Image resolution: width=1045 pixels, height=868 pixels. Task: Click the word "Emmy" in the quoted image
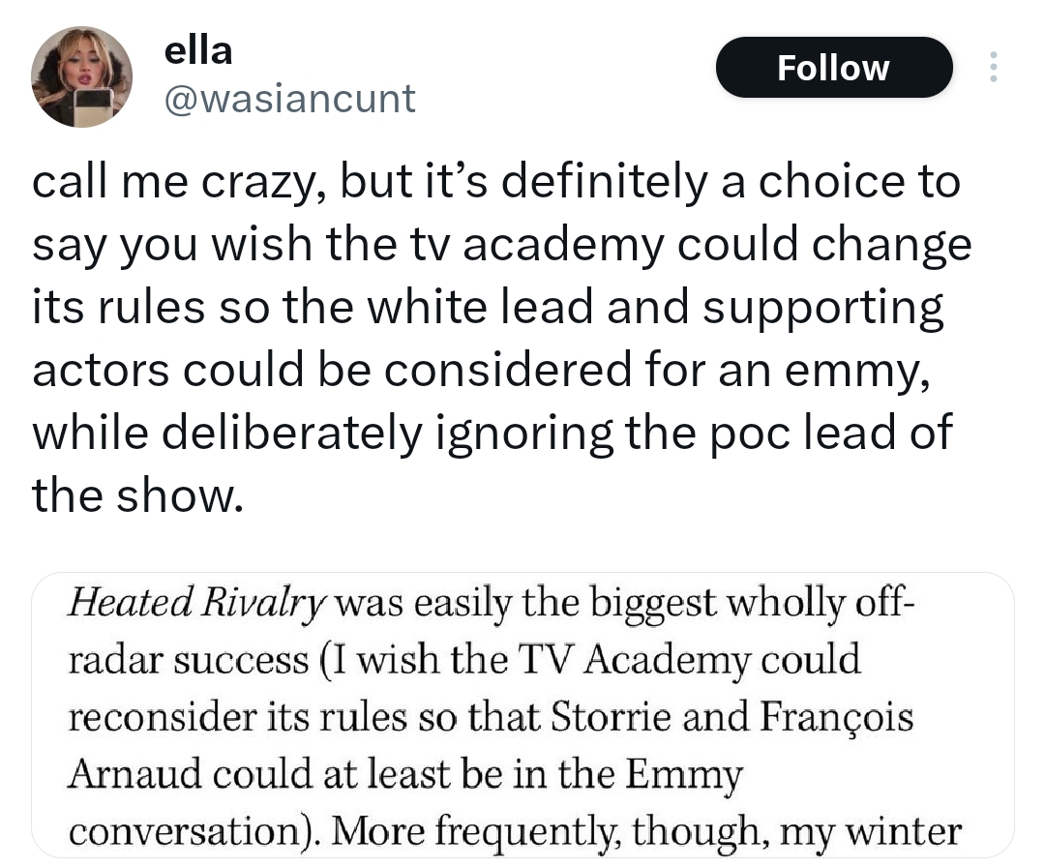click(x=683, y=774)
